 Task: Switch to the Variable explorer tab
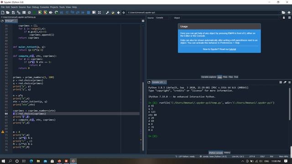click(209, 77)
